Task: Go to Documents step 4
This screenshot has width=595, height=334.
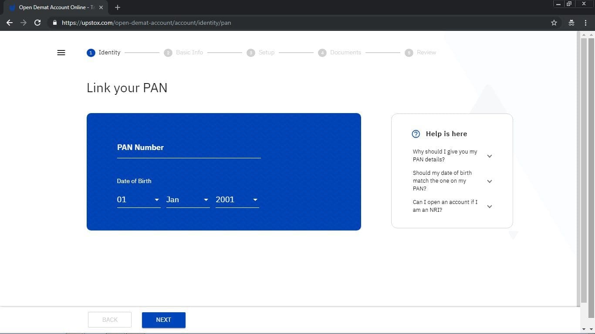Action: coord(340,53)
